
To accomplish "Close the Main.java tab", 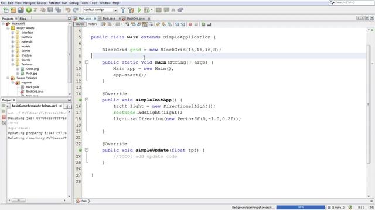I will pos(95,19).
